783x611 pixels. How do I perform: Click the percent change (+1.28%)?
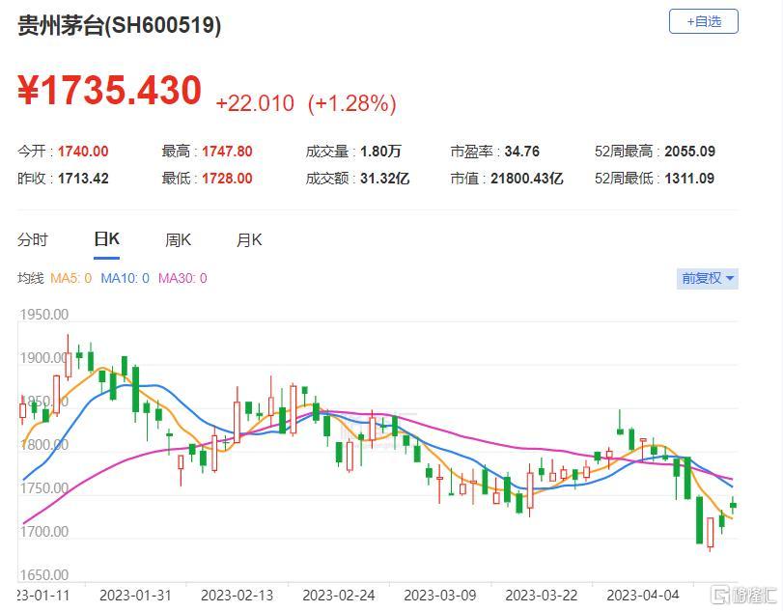tap(352, 103)
